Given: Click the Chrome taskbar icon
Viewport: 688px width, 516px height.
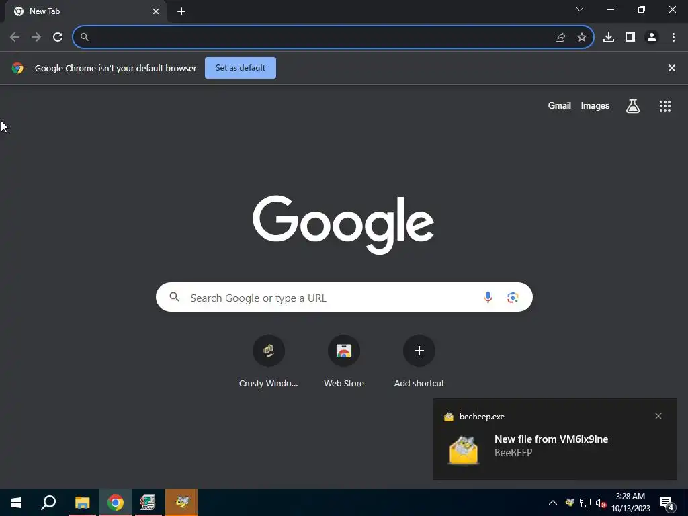Looking at the screenshot, I should click(x=116, y=503).
